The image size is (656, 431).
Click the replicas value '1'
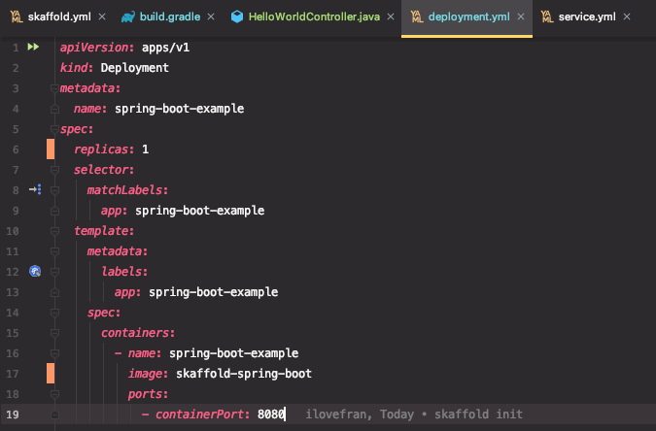point(145,149)
